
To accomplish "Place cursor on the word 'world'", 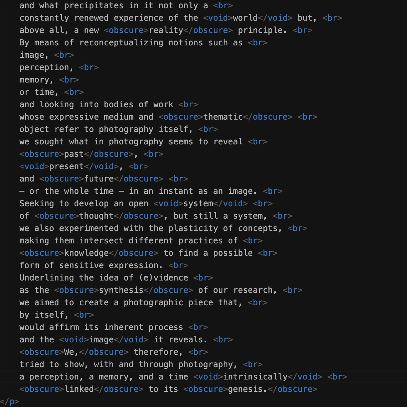I will [x=245, y=18].
